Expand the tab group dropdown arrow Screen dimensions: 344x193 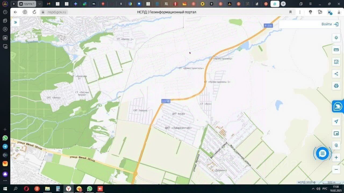point(40,4)
